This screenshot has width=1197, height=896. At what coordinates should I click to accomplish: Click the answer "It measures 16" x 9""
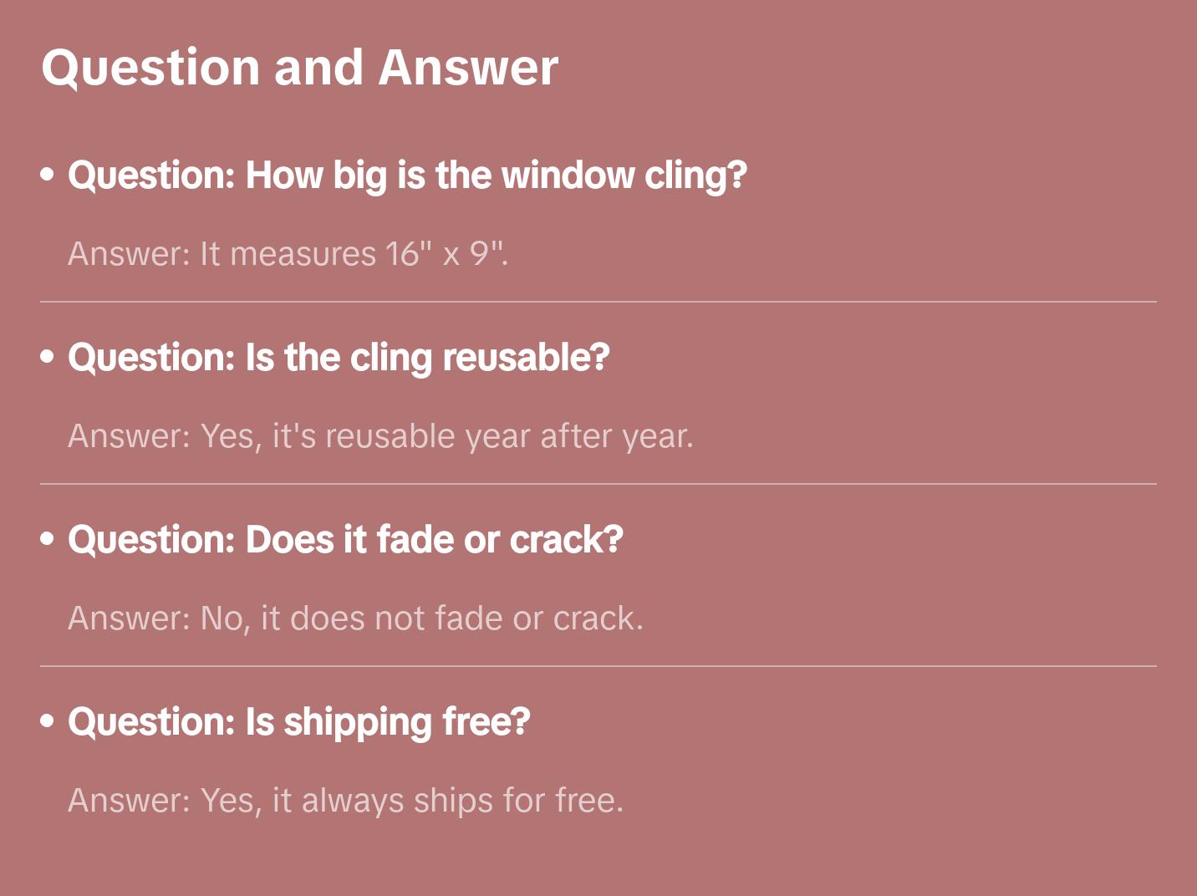tap(288, 254)
